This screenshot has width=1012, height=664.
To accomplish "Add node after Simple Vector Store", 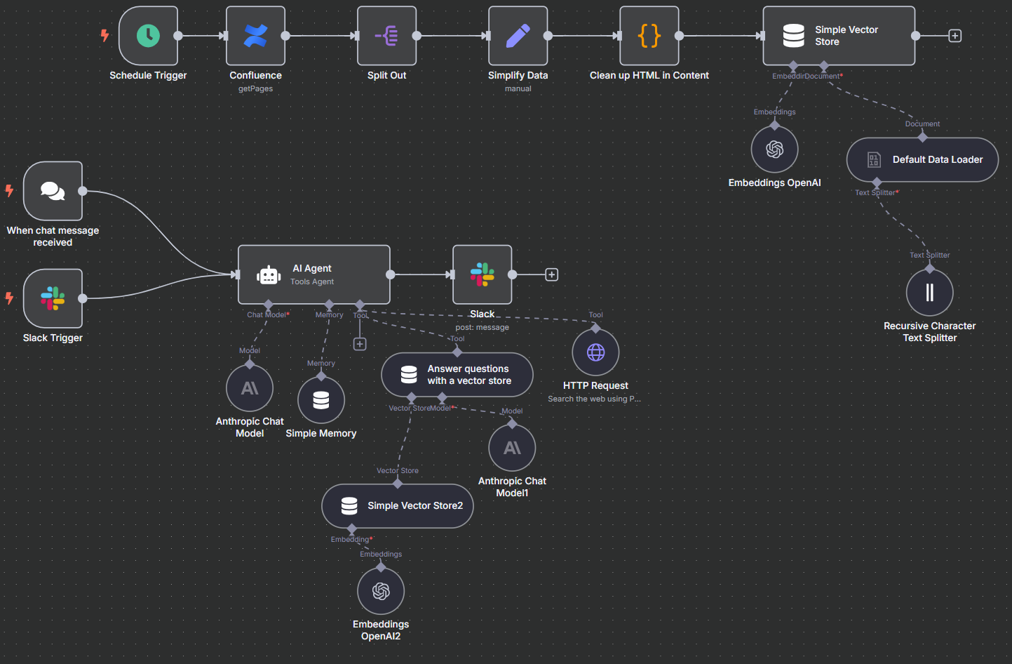I will click(x=954, y=36).
